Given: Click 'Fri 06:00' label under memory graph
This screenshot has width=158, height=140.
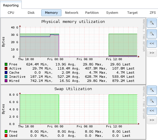Looking at the screenshot, I should point(85,59).
